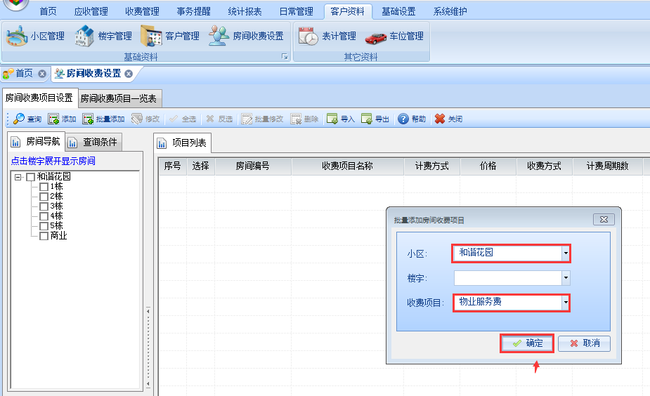Click the 删除 delete toolbar icon
This screenshot has width=650, height=396.
[x=296, y=119]
